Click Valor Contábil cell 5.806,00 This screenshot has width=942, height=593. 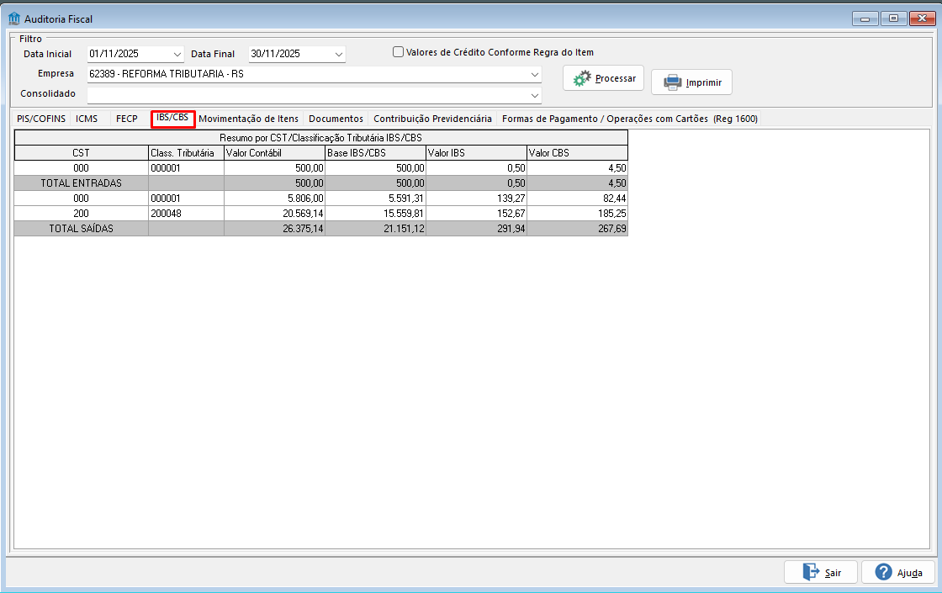274,199
